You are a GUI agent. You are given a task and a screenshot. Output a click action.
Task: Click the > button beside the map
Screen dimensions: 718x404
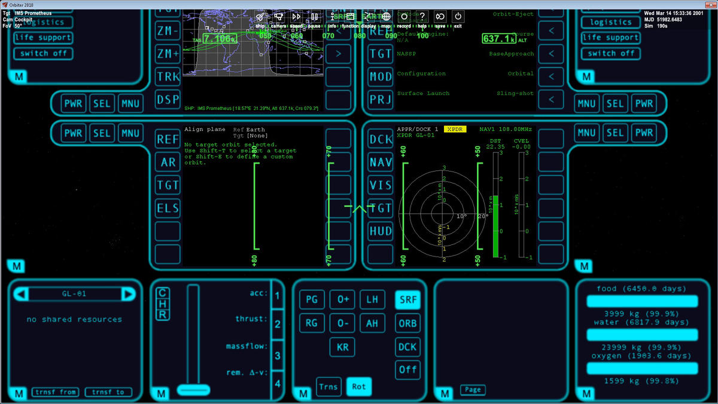click(x=338, y=54)
